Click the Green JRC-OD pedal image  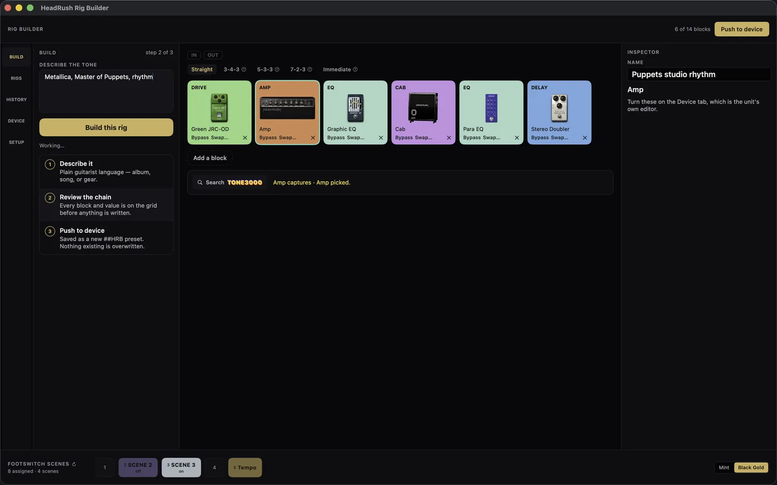coord(219,108)
